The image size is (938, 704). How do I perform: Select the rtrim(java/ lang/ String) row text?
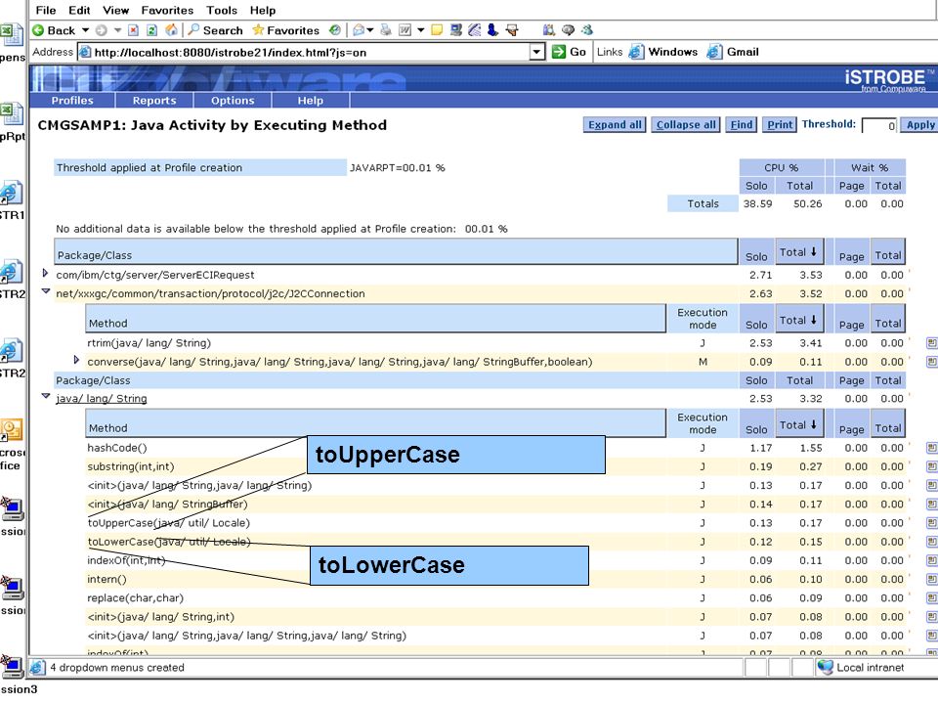pyautogui.click(x=149, y=343)
